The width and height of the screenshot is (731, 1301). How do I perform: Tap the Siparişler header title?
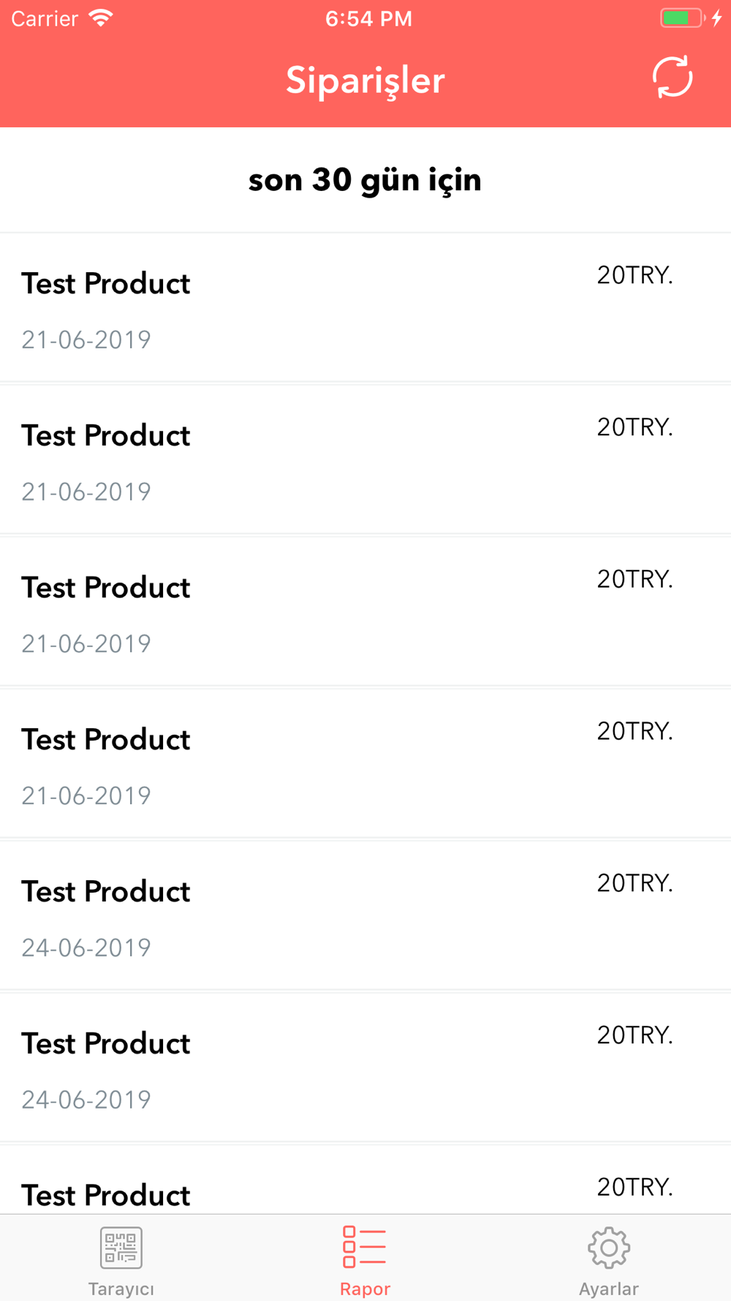point(365,80)
